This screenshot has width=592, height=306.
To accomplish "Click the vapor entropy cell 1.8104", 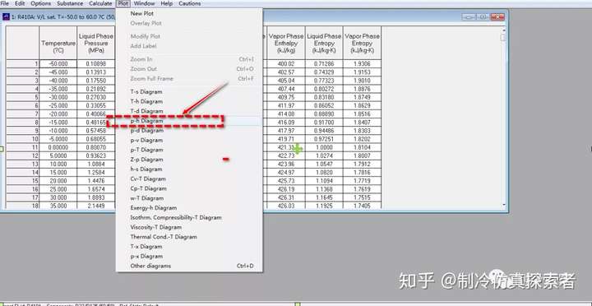I will (x=362, y=147).
